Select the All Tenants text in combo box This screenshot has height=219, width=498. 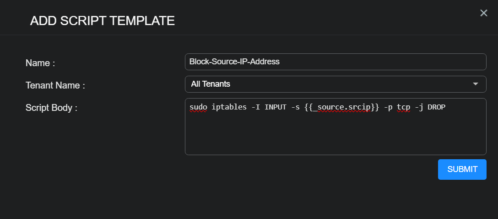[x=211, y=84]
